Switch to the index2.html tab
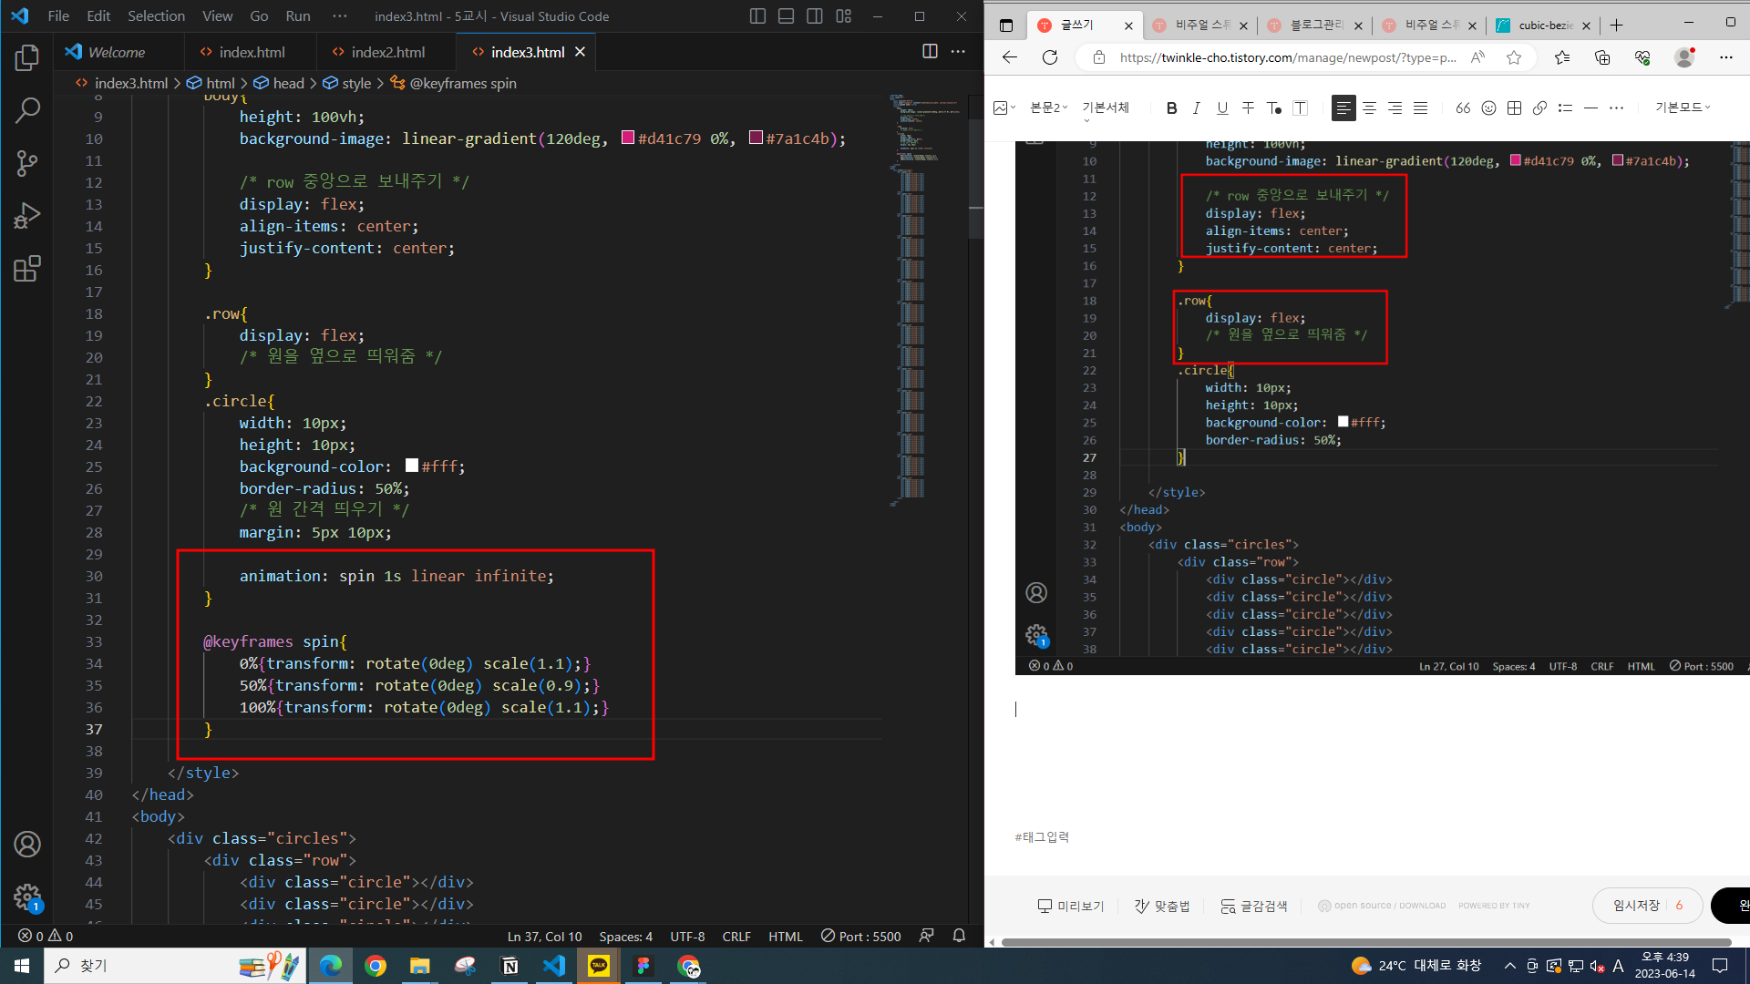 pos(387,52)
